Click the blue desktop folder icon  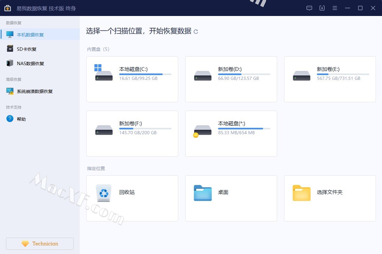(203, 193)
